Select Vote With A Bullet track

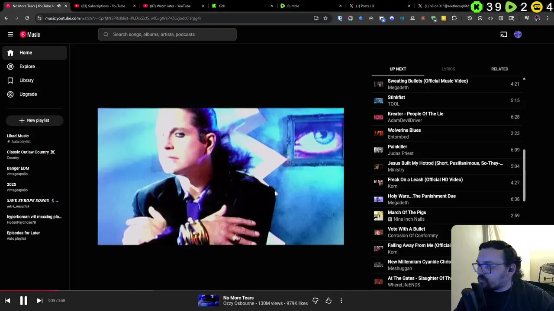click(411, 232)
